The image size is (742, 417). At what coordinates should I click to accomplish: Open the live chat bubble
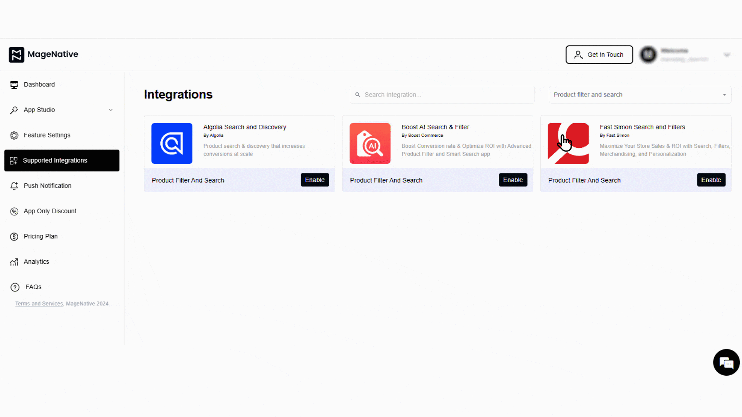coord(726,362)
